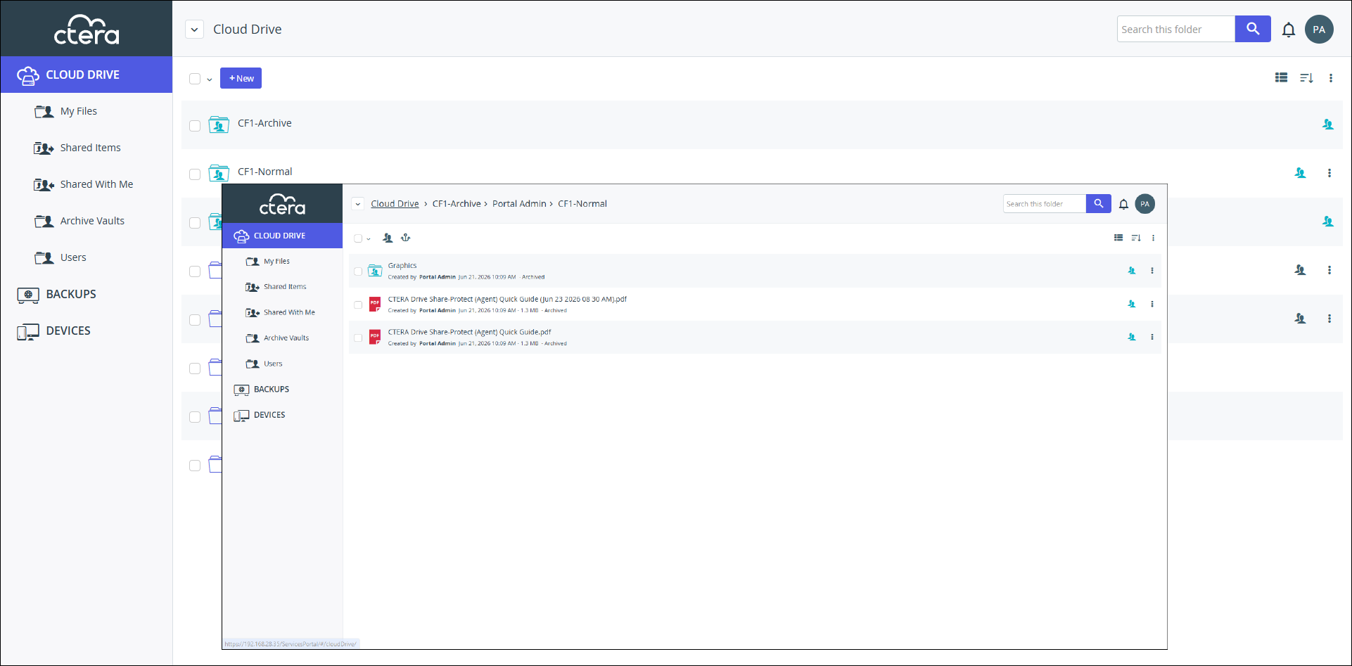
Task: Open notifications bell in main header
Action: point(1288,30)
